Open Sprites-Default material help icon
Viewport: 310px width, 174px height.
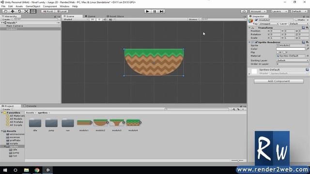307,70
